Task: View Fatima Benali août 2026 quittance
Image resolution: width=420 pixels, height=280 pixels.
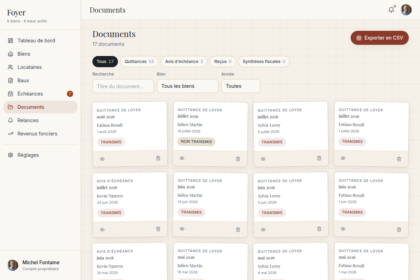Action: (102, 159)
